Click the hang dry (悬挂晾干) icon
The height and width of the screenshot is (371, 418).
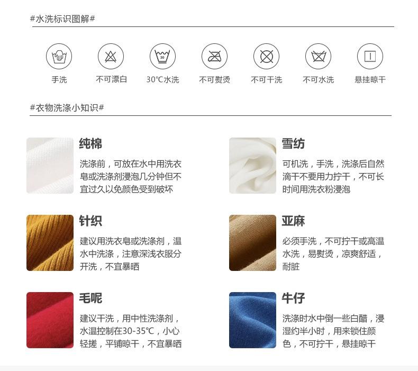point(370,57)
